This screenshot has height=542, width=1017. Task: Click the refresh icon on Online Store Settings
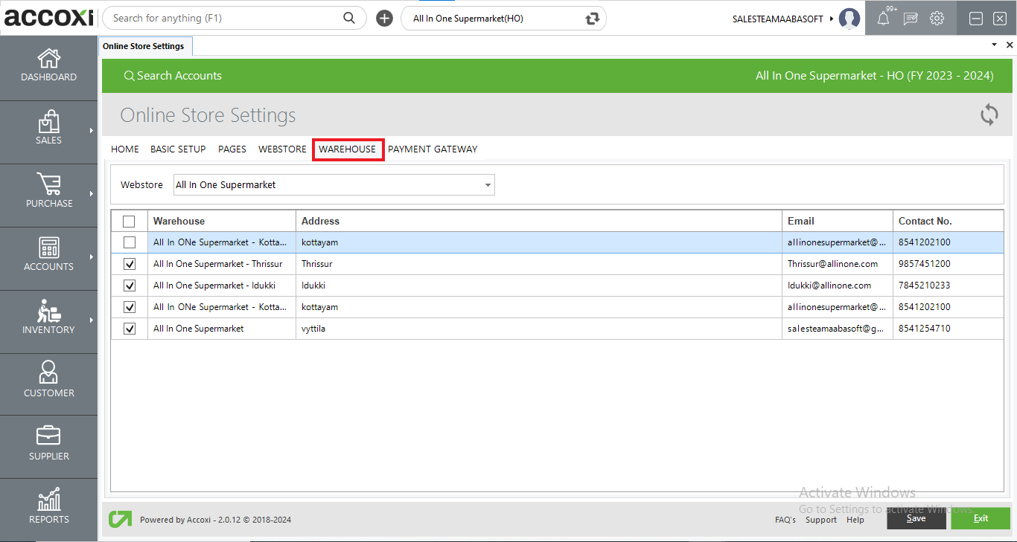(989, 114)
